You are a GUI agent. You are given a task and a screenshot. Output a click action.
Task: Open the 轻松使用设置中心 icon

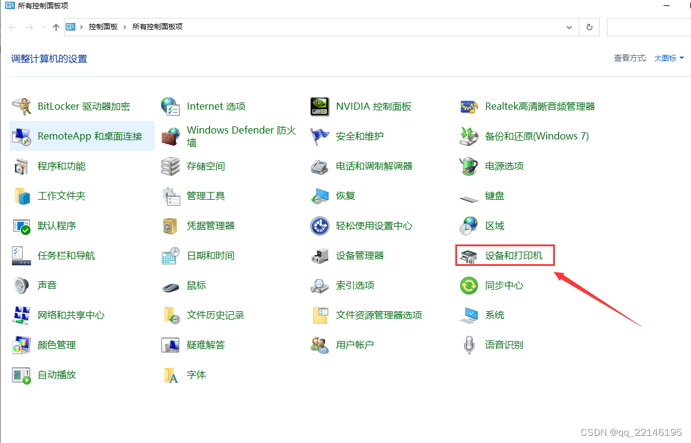(319, 226)
